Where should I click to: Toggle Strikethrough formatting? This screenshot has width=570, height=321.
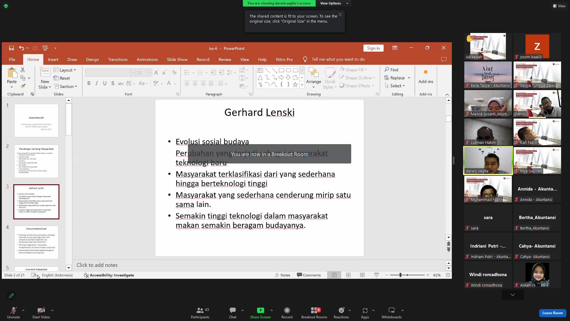(121, 84)
